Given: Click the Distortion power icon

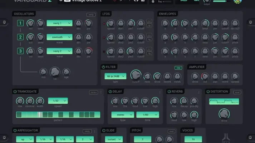Looking at the screenshot, I should click(208, 92).
